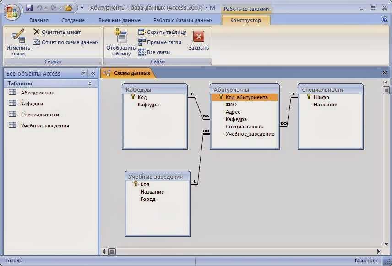Expand the quick access toolbar customize arrow
Screen dimensions: 392x266
82,8
